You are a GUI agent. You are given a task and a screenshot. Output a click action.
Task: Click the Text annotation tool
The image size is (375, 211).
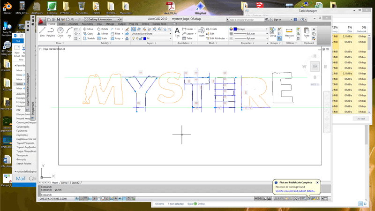[177, 31]
